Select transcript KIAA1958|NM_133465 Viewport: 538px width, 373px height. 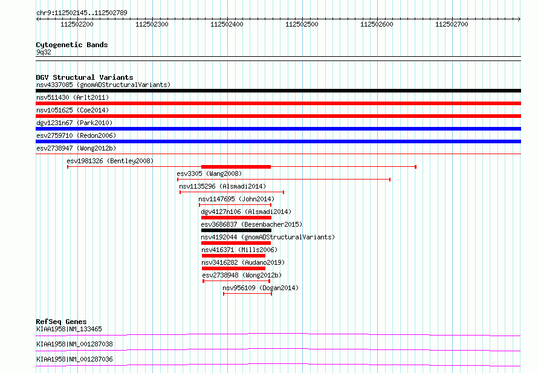tap(69, 329)
